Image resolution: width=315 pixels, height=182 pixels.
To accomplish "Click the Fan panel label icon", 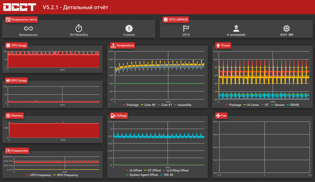I will [x=218, y=116].
